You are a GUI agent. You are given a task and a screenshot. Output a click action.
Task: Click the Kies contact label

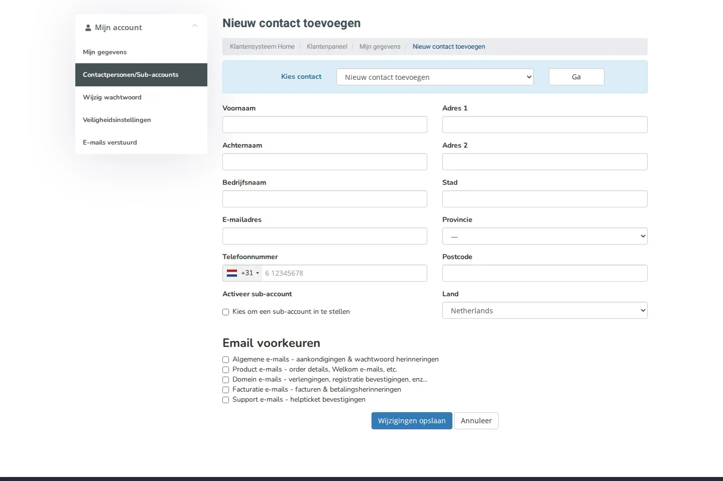(301, 77)
